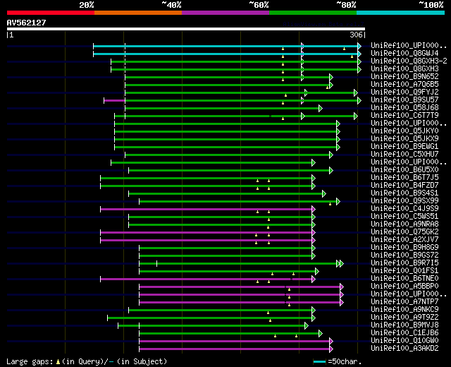Select the UniRef100_B6T7J5 label
The height and width of the screenshot is (367, 451).
point(404,177)
